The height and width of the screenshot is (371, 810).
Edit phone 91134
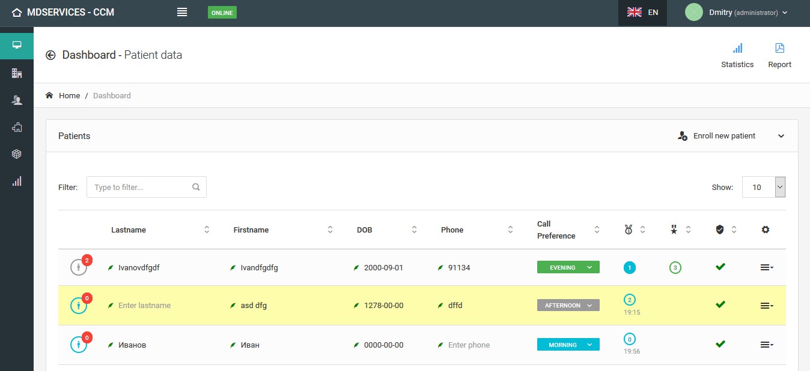pos(459,268)
